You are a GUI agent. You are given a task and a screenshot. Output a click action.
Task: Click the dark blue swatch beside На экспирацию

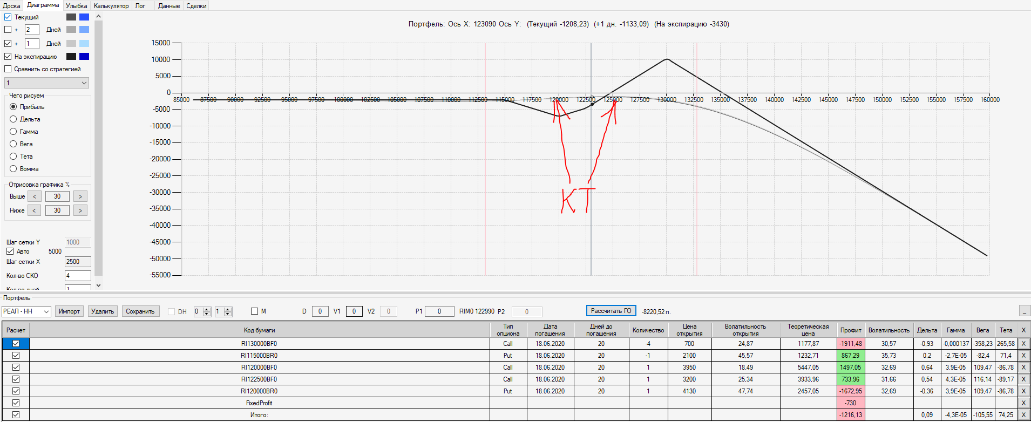(x=84, y=56)
